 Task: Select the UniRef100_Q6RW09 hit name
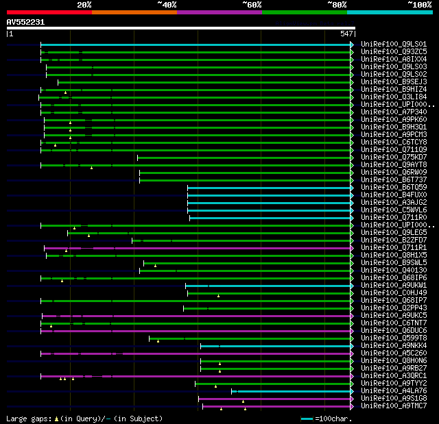[x=394, y=173]
